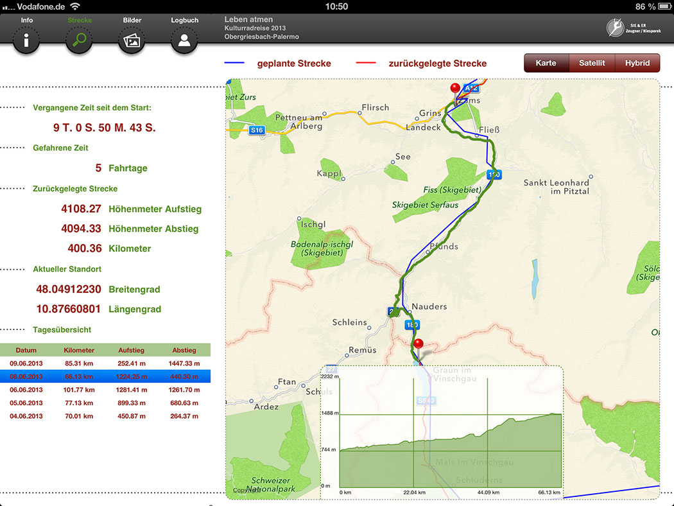This screenshot has width=674, height=506.
Task: Tap the Landeck town label
Action: [x=424, y=127]
